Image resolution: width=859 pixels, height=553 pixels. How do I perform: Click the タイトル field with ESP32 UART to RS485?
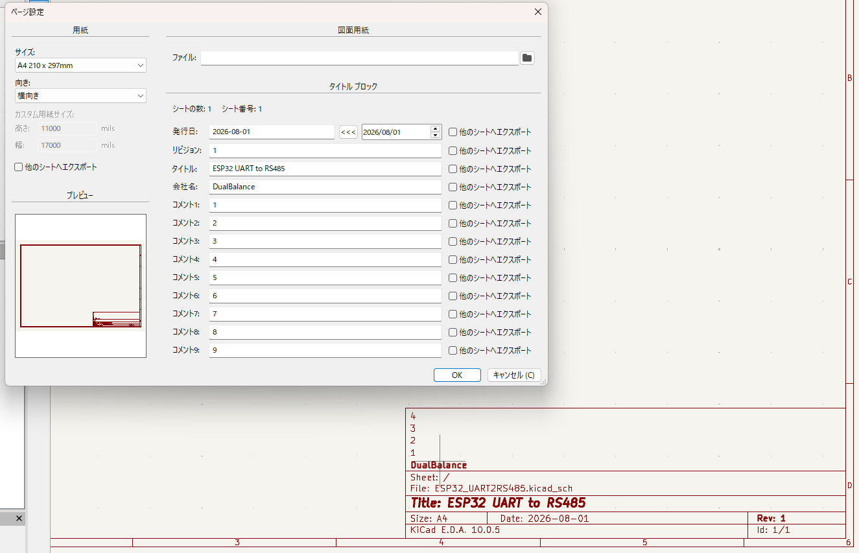pyautogui.click(x=325, y=169)
